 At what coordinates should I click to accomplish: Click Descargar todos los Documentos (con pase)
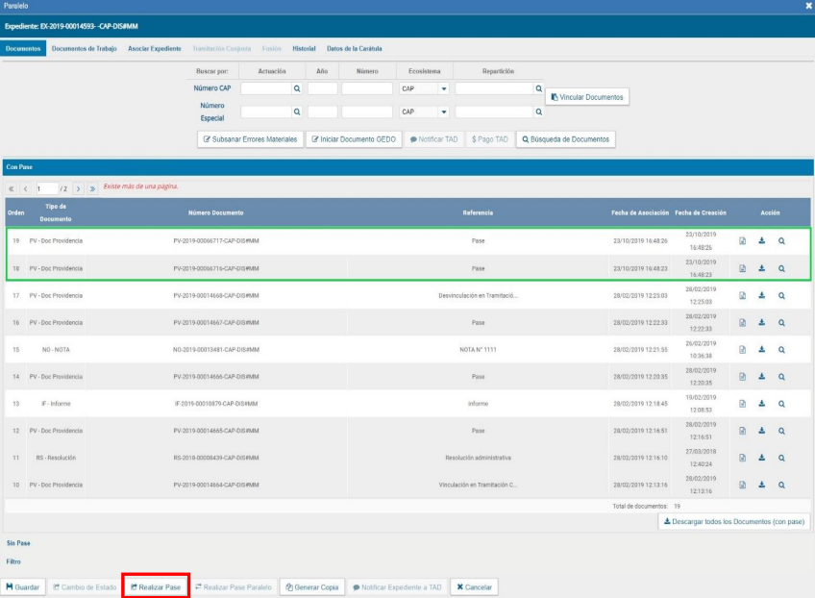pyautogui.click(x=734, y=521)
